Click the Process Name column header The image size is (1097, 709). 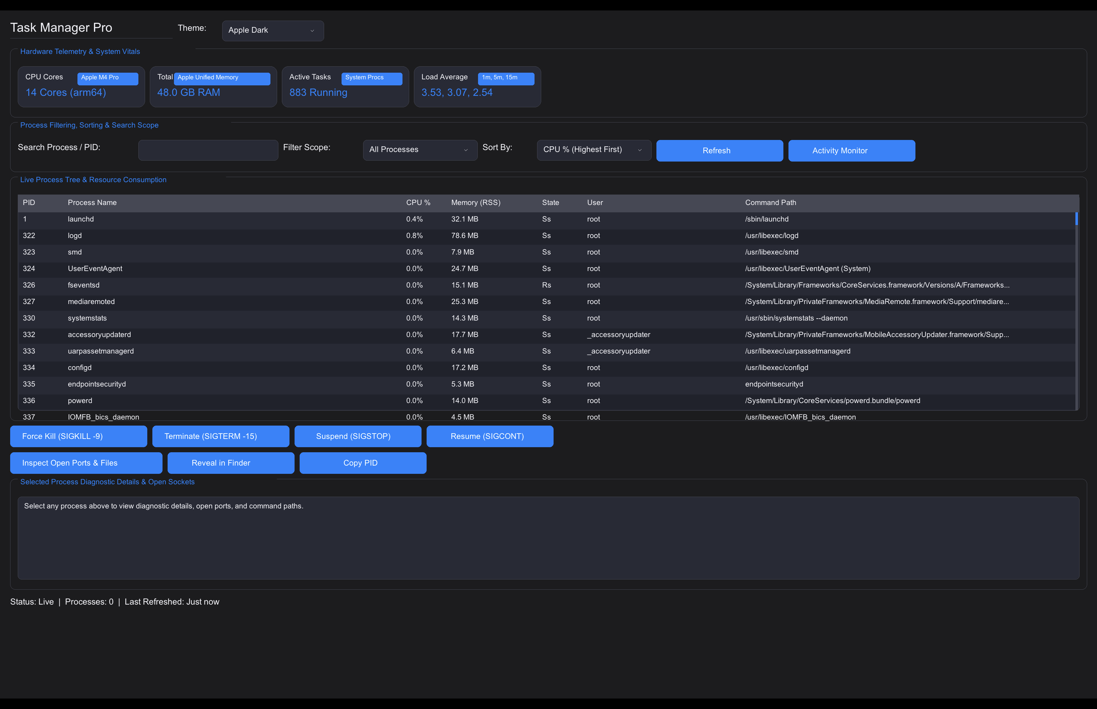[x=92, y=202]
